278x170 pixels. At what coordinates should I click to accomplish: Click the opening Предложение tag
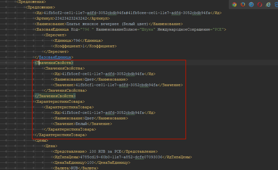[40, 7]
